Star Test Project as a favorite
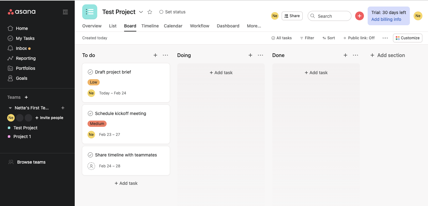Viewport: 428px width, 206px height. click(150, 12)
